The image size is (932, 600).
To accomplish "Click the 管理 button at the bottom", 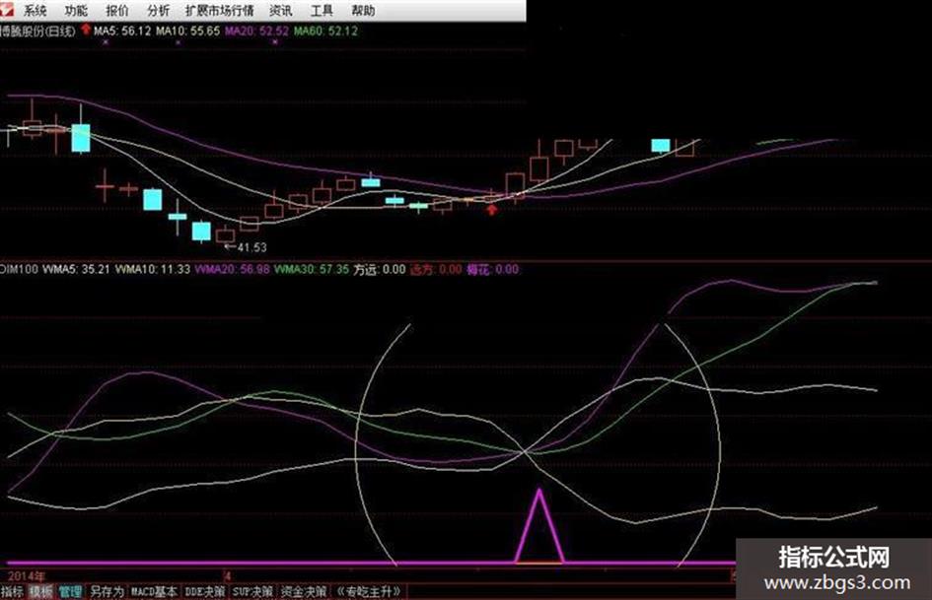I will click(70, 592).
